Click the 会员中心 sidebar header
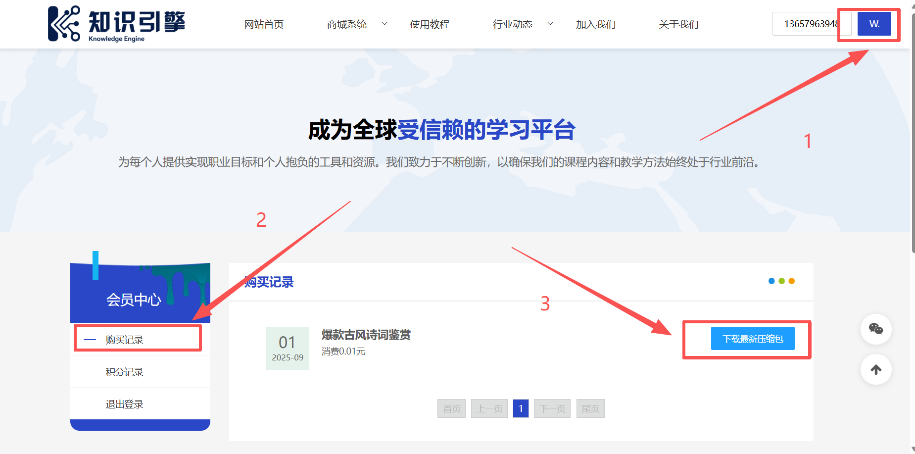 tap(140, 293)
